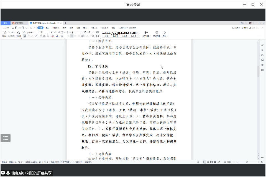Open a new document tab with plus button
Viewport: 266px width, 177px height.
(x=66, y=23)
